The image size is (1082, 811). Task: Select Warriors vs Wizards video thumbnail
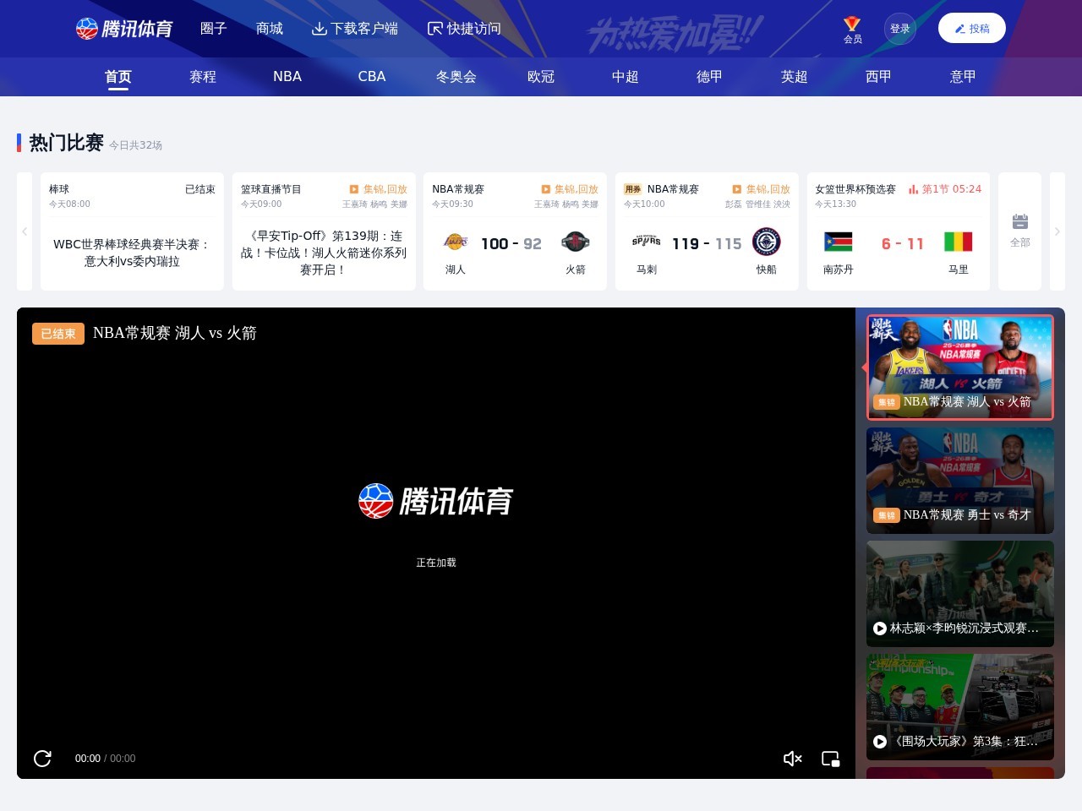[x=959, y=480]
